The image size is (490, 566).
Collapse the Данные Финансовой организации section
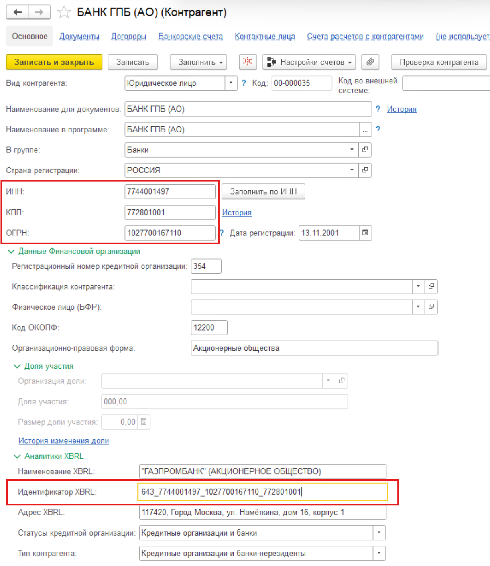(11, 251)
